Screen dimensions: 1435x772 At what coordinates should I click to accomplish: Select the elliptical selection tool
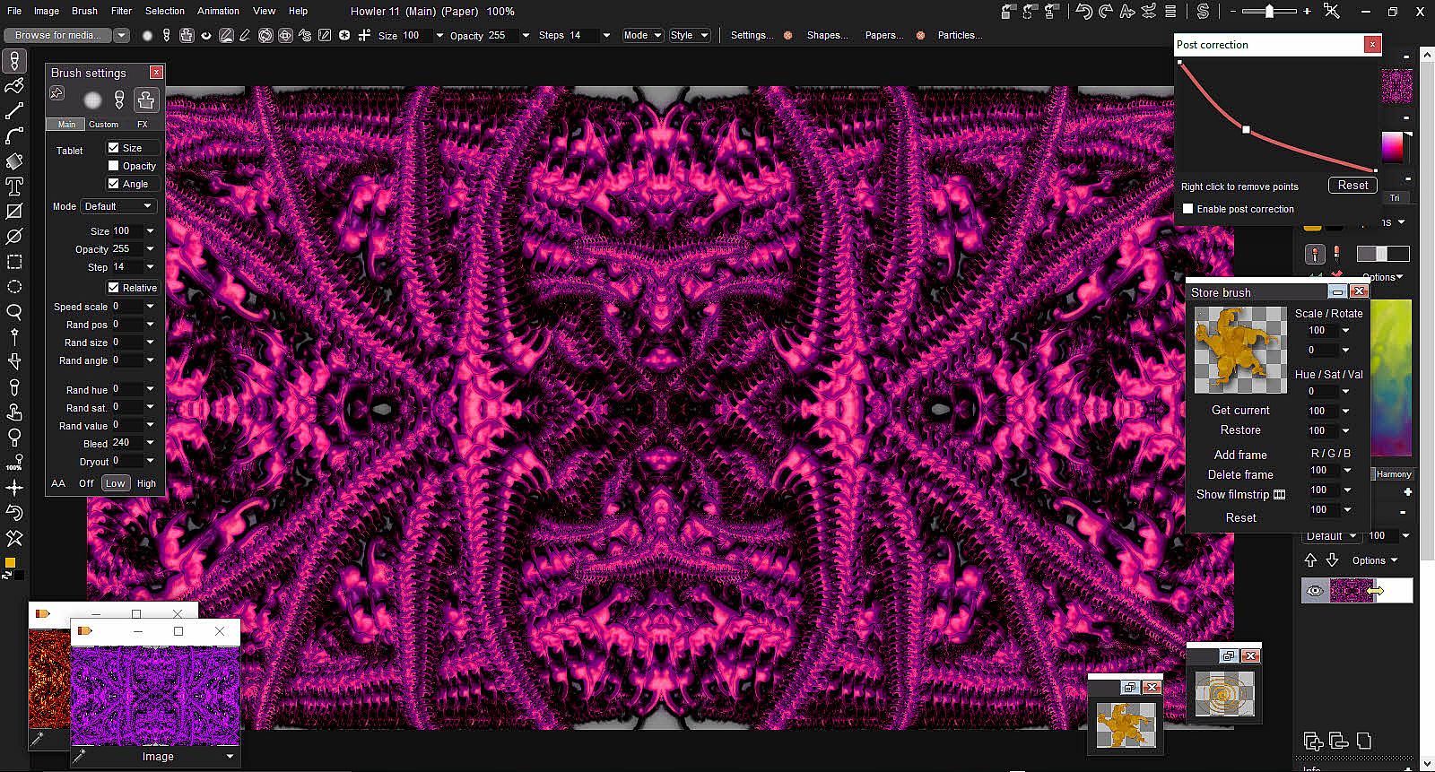click(x=14, y=287)
